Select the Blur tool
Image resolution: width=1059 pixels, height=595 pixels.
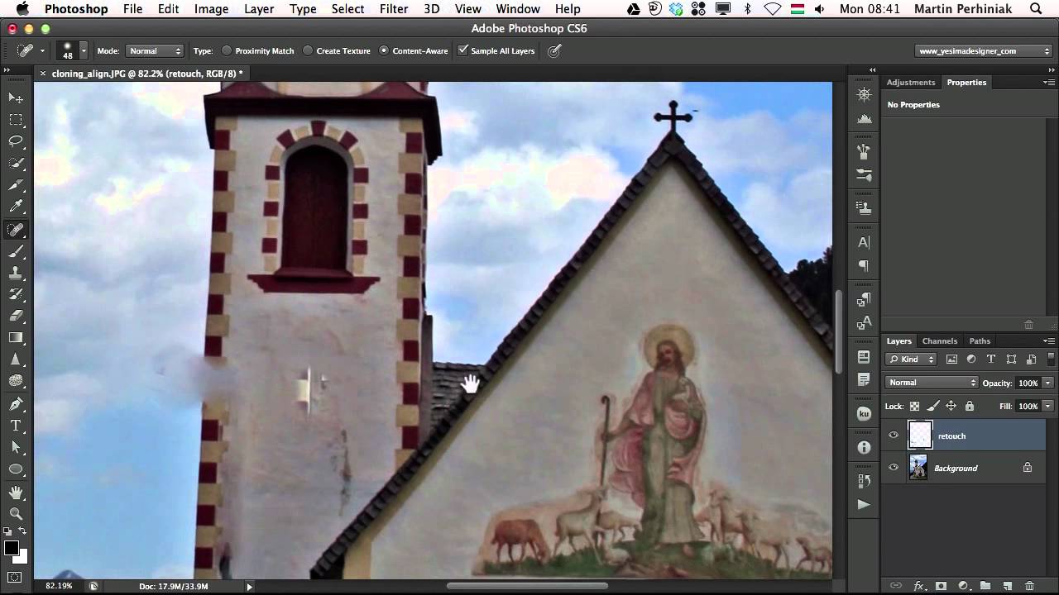click(16, 359)
